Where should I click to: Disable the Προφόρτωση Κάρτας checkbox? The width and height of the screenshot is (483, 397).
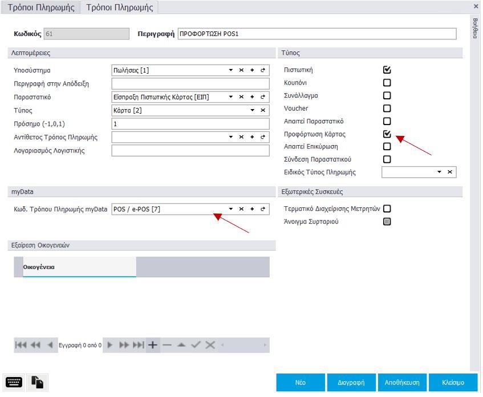click(x=387, y=134)
